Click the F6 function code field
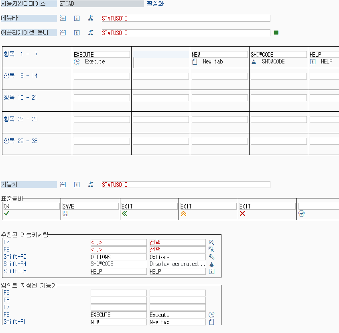This screenshot has width=339, height=333. (x=119, y=300)
